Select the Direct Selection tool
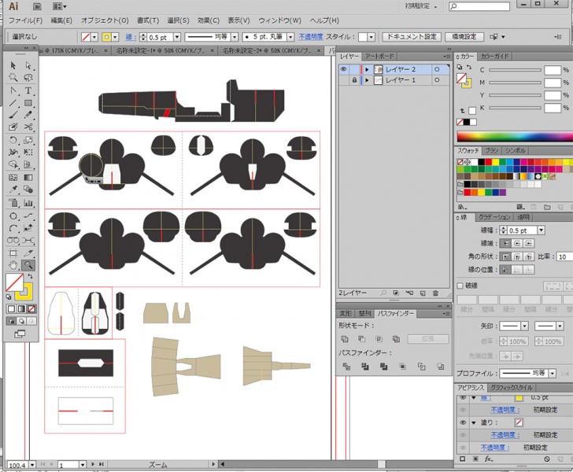Viewport: 573px width, 472px height. click(28, 65)
